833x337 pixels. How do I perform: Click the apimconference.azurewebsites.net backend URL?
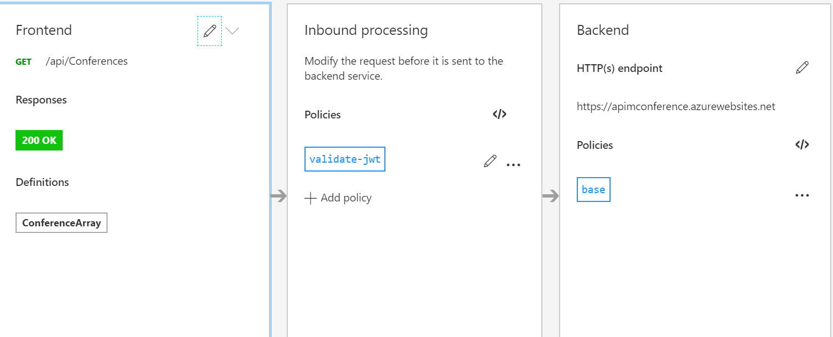(x=676, y=107)
